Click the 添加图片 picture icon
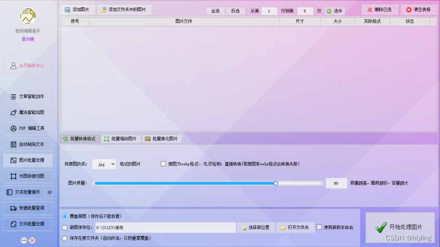Image resolution: width=440 pixels, height=247 pixels. tap(68, 10)
